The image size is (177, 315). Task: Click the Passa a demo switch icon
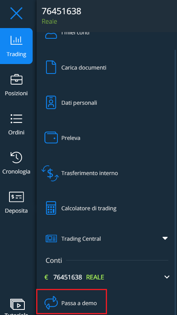click(51, 303)
